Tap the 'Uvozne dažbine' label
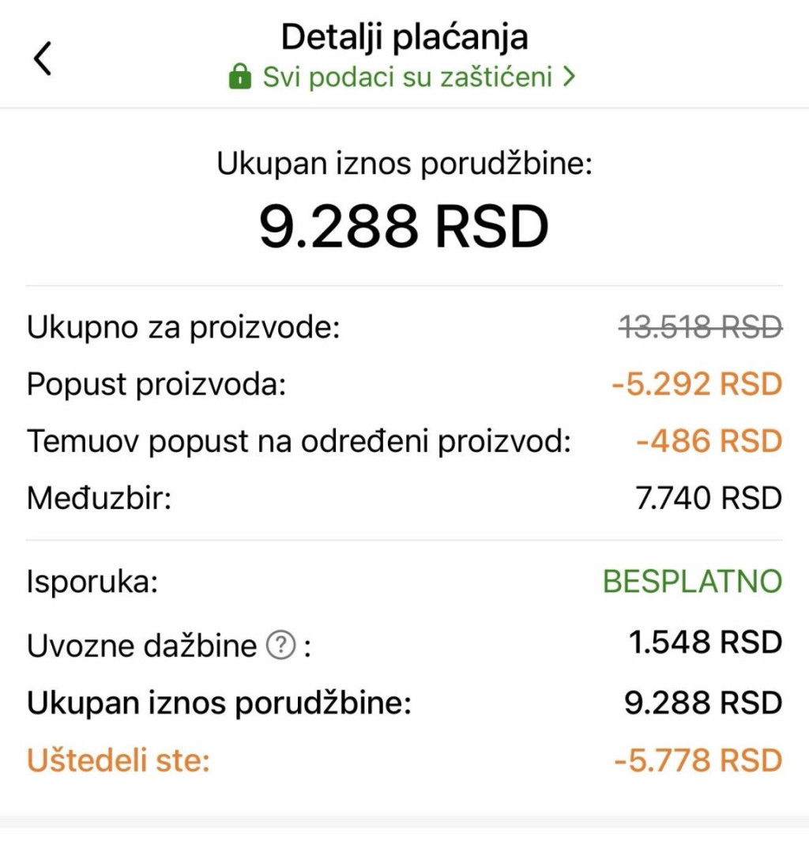This screenshot has width=809, height=845. [x=141, y=645]
